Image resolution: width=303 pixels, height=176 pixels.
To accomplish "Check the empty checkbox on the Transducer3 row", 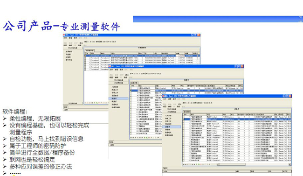I will click(197, 60).
